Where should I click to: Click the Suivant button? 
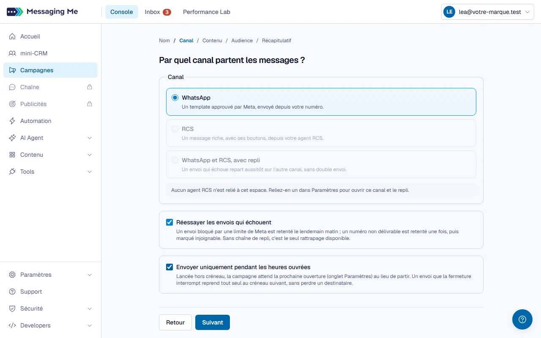(x=213, y=322)
